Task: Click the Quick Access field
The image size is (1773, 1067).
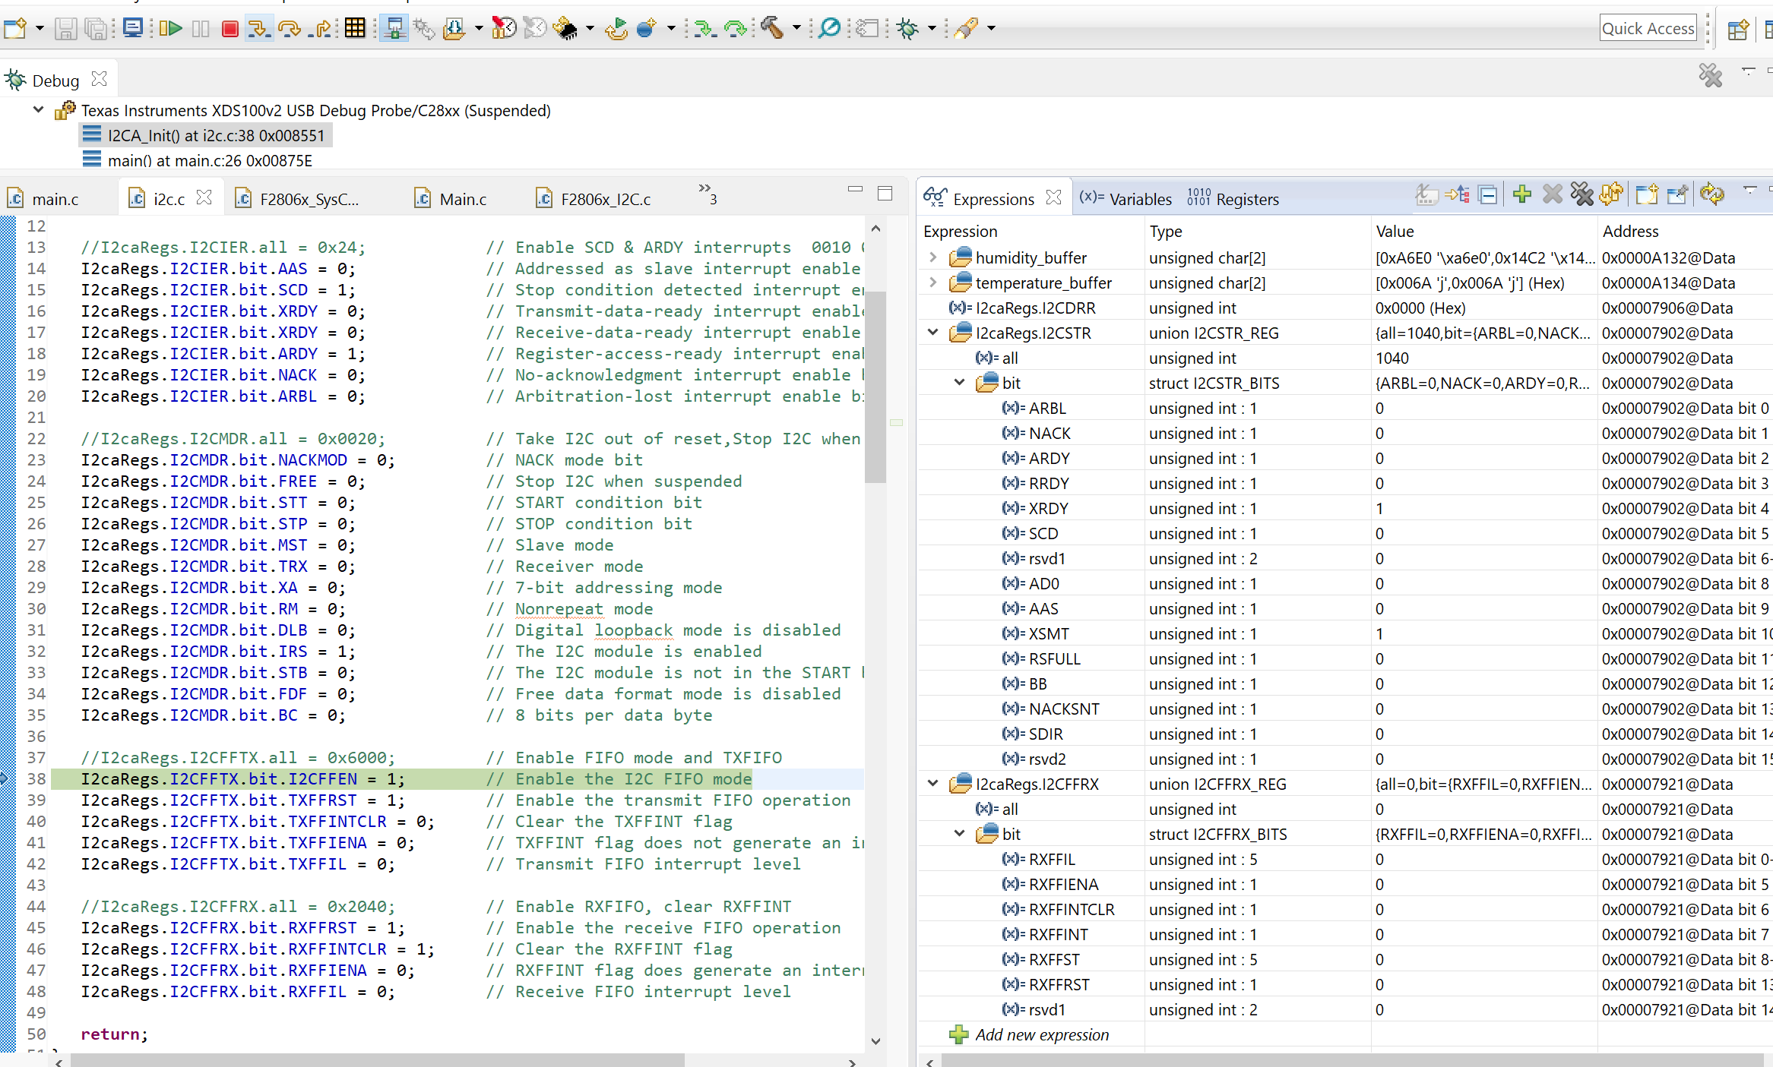Action: (1648, 29)
